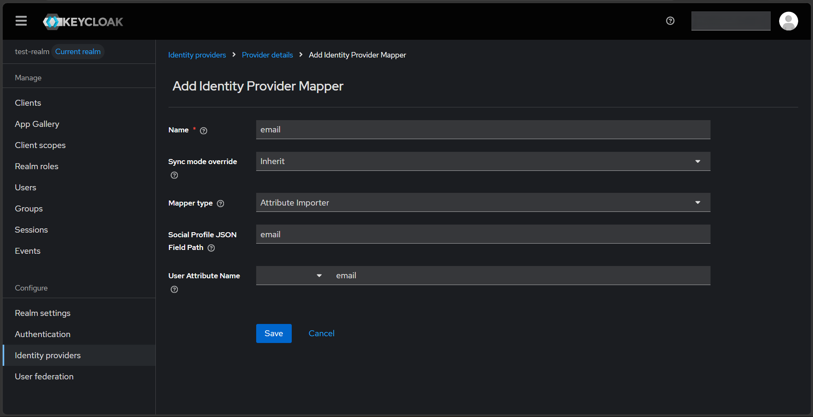Click the Current realm badge
The image size is (813, 417).
tap(78, 52)
